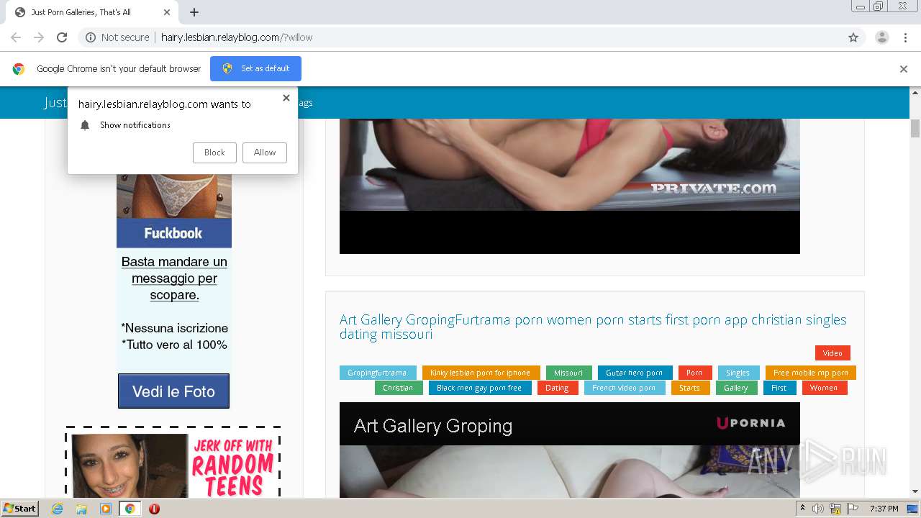Select the red Video tag

click(832, 353)
